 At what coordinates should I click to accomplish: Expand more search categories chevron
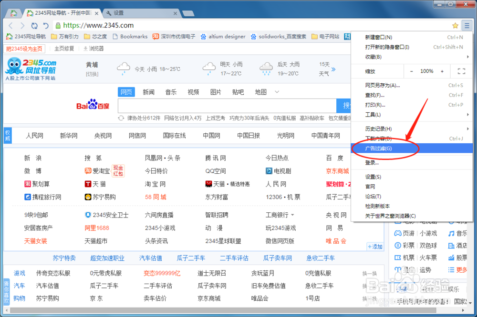(x=277, y=92)
